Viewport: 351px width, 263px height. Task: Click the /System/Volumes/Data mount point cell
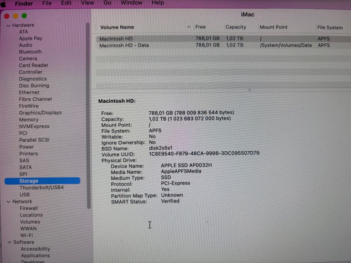point(286,45)
